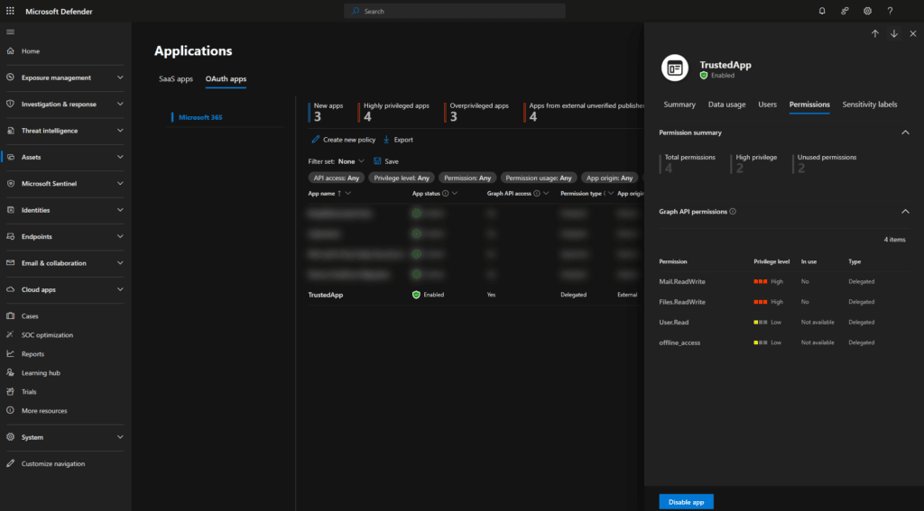This screenshot has height=511, width=924.
Task: Open the help question mark icon
Action: tap(890, 11)
